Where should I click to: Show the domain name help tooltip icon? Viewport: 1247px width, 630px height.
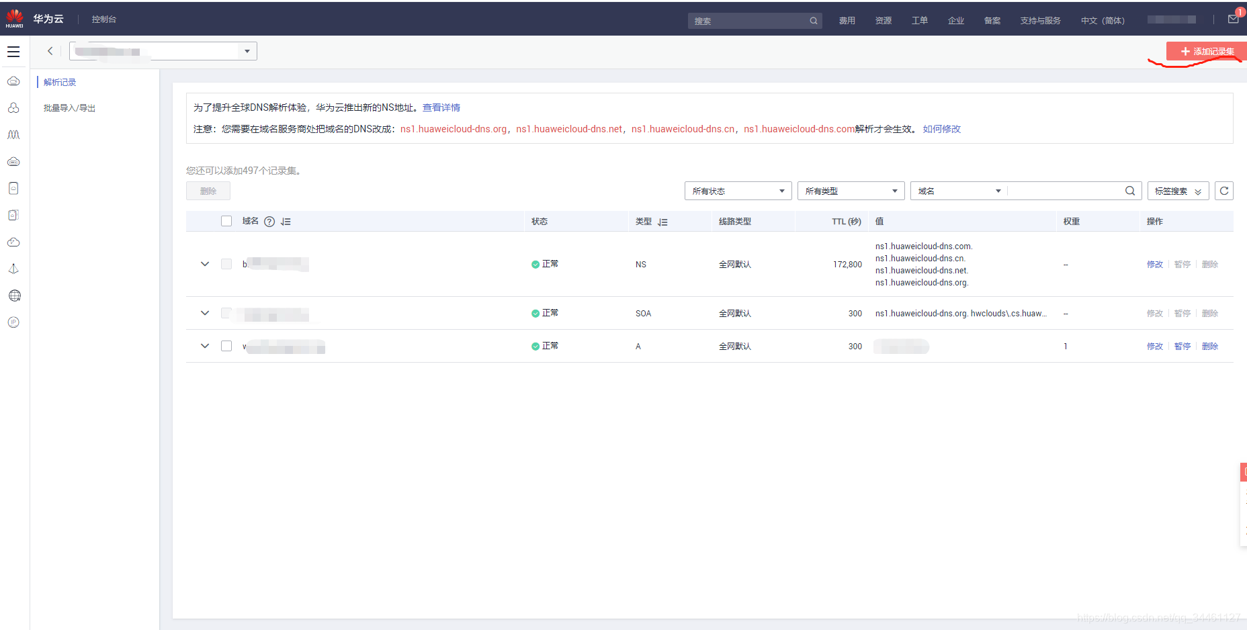point(269,222)
